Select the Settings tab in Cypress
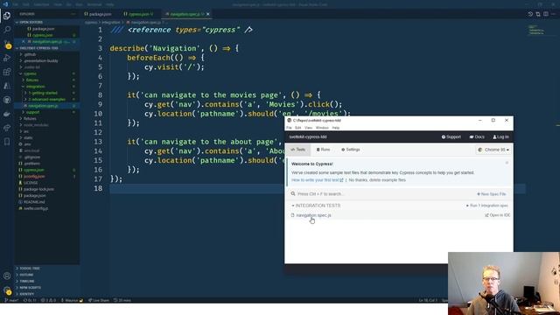 point(350,150)
